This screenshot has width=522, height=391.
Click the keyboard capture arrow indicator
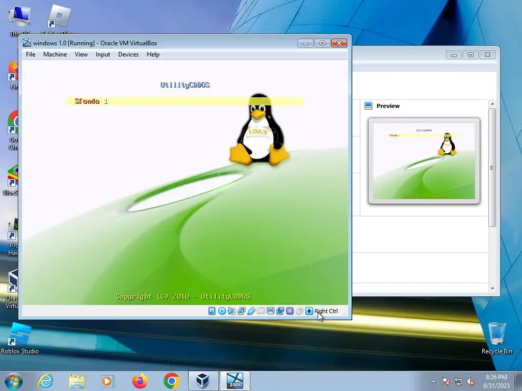pyautogui.click(x=309, y=311)
